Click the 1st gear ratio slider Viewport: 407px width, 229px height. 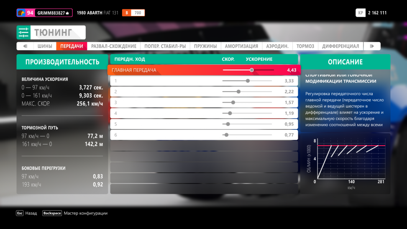(248, 81)
